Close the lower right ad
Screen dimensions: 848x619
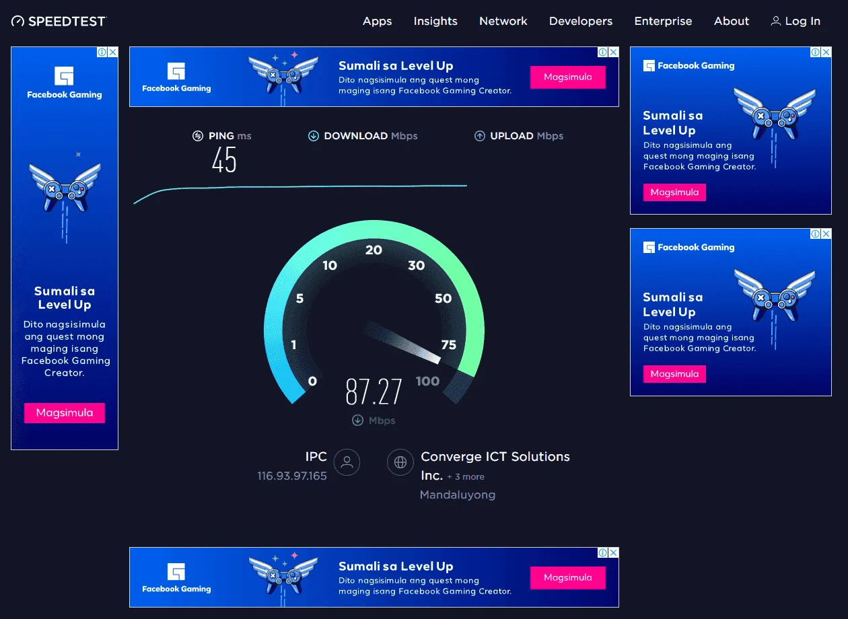tap(826, 234)
